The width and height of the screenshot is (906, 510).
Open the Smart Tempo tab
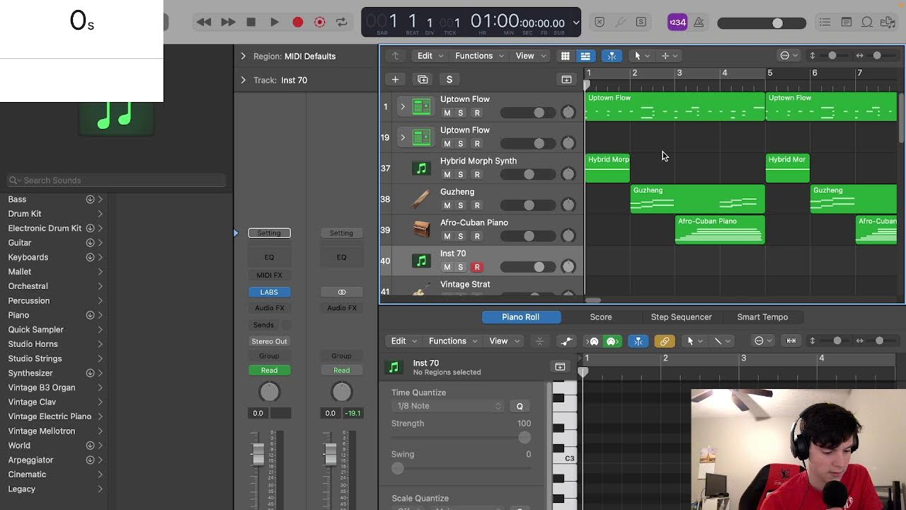click(x=762, y=317)
